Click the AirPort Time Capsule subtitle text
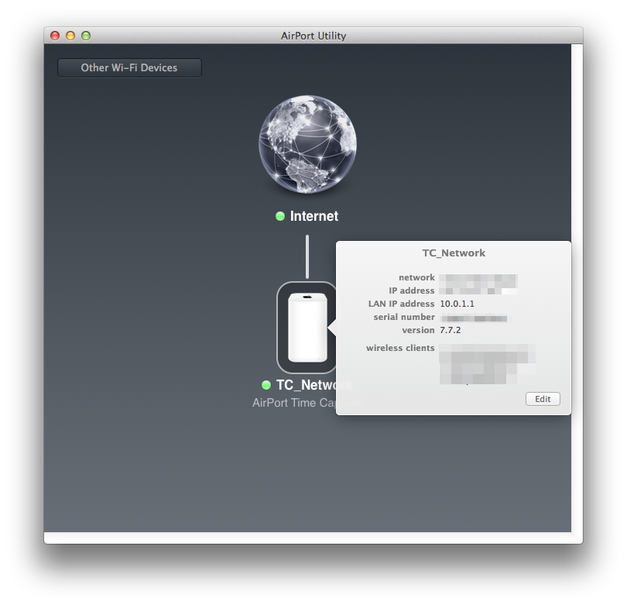Screen dimensions: 627x605 tap(294, 403)
